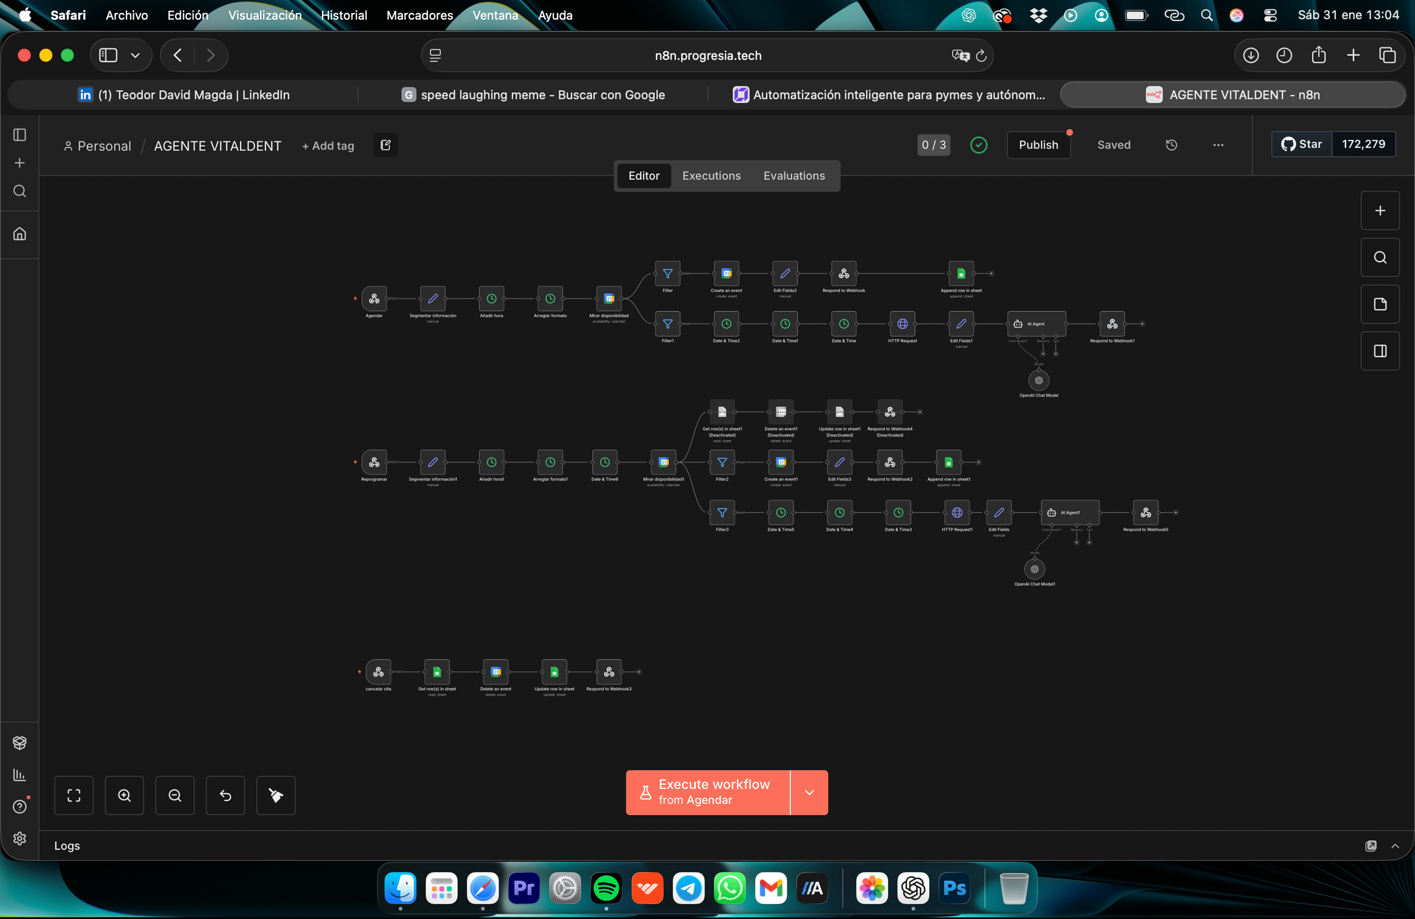Add a sticky note to canvas
Screen dimensions: 1415x919
(1380, 304)
